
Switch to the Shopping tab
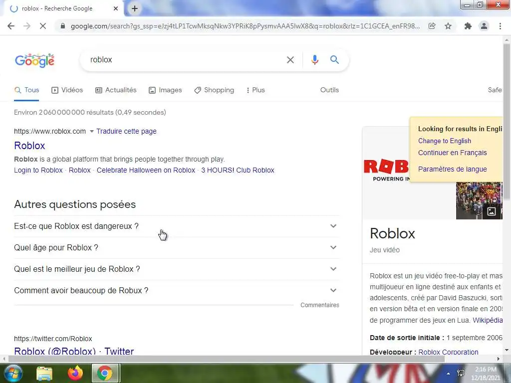click(214, 90)
